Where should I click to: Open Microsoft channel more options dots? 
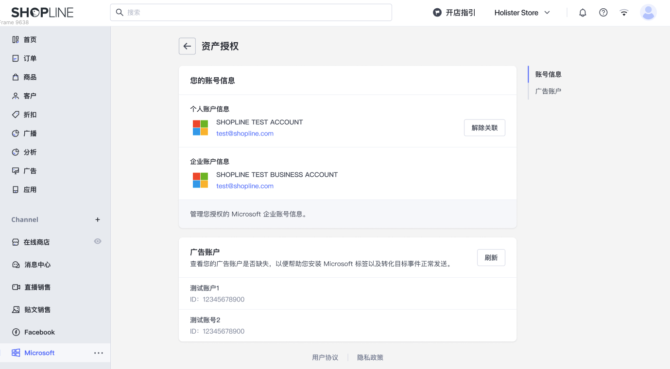[99, 353]
